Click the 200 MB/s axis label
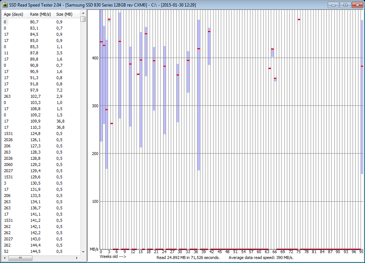 click(95, 154)
